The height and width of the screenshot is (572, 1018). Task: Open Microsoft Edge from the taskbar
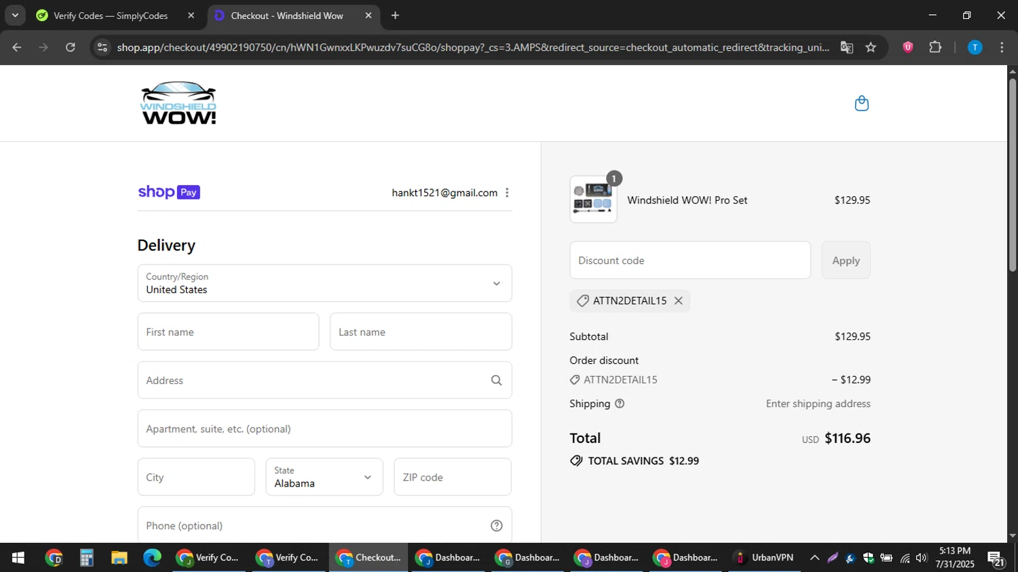152,558
